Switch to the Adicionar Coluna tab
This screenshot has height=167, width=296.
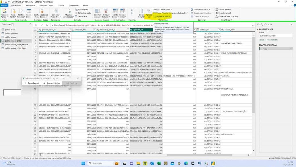click(46, 5)
